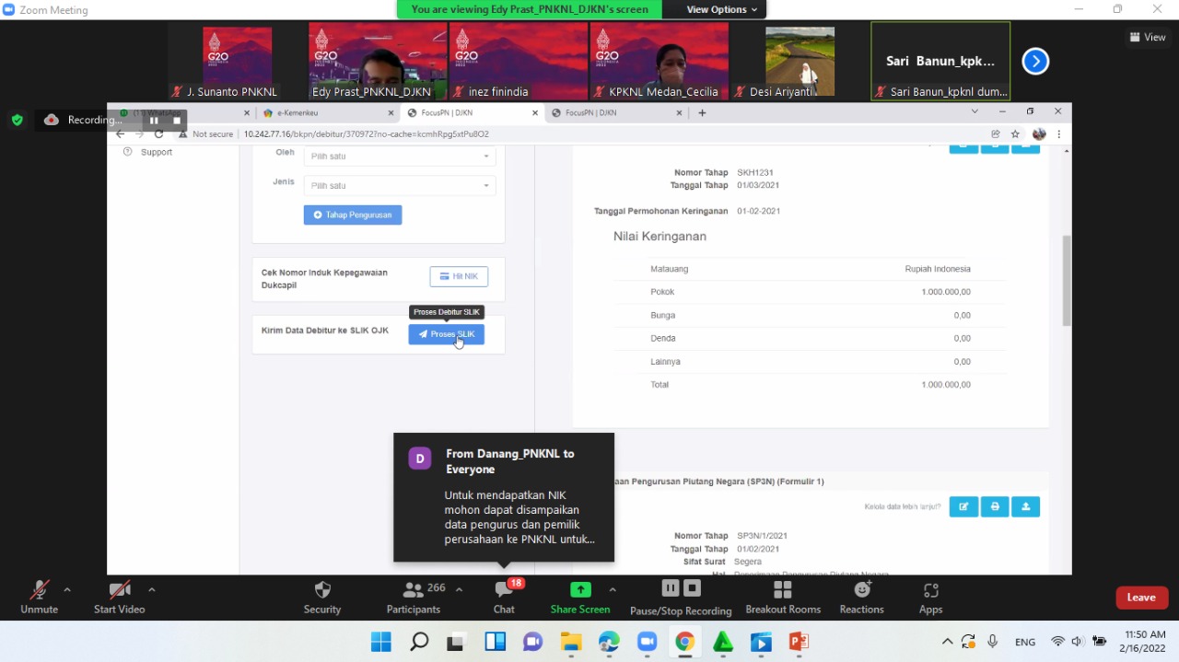Expand audio options arrow next to Unmute
The image size is (1179, 662).
(67, 589)
